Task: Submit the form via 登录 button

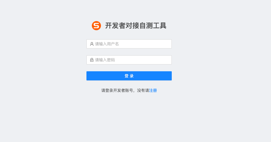Action: [129, 76]
